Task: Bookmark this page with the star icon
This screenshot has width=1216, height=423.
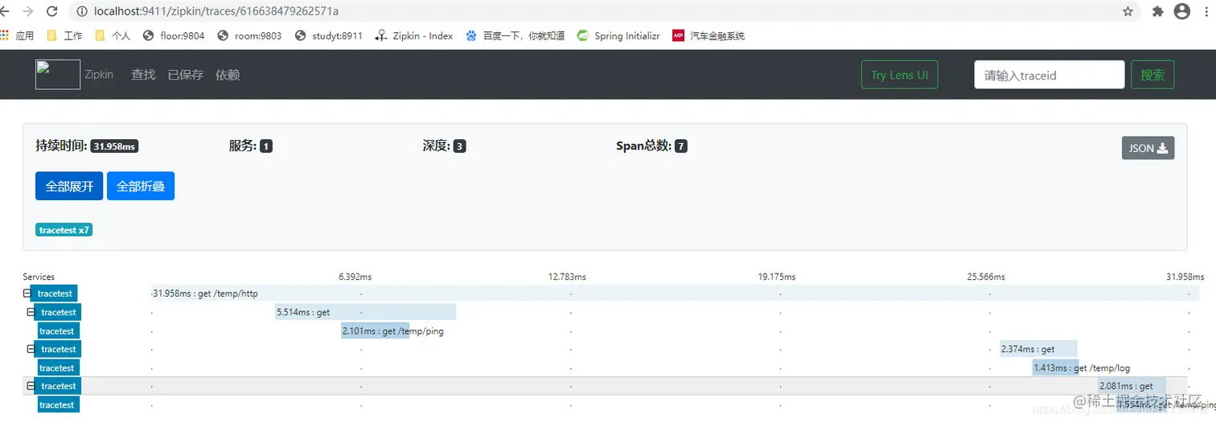Action: coord(1128,11)
